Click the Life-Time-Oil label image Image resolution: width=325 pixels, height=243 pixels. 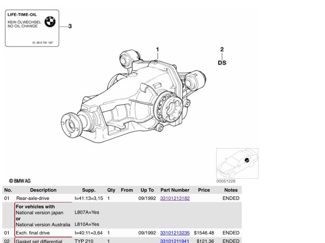pyautogui.click(x=32, y=28)
